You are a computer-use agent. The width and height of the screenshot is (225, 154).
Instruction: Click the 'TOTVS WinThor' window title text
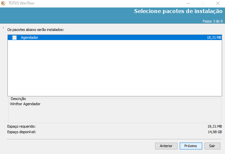[21, 3]
